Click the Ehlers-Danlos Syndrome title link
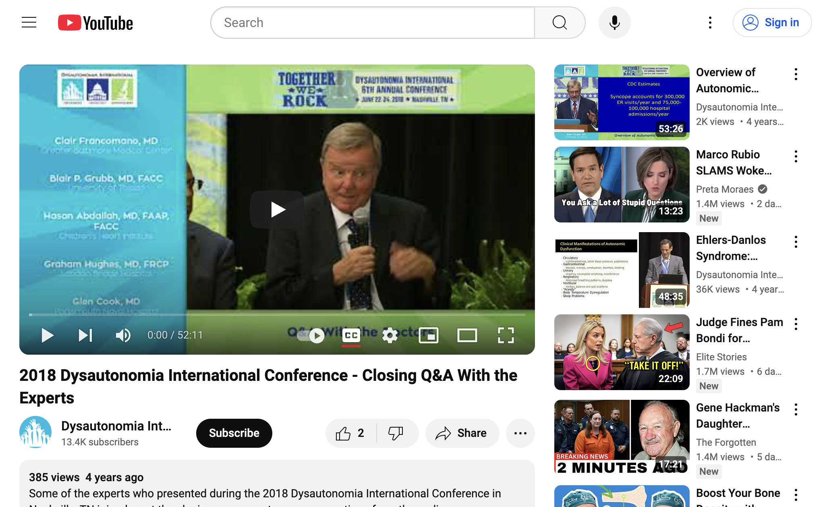Viewport: 825px width, 507px height. [731, 248]
